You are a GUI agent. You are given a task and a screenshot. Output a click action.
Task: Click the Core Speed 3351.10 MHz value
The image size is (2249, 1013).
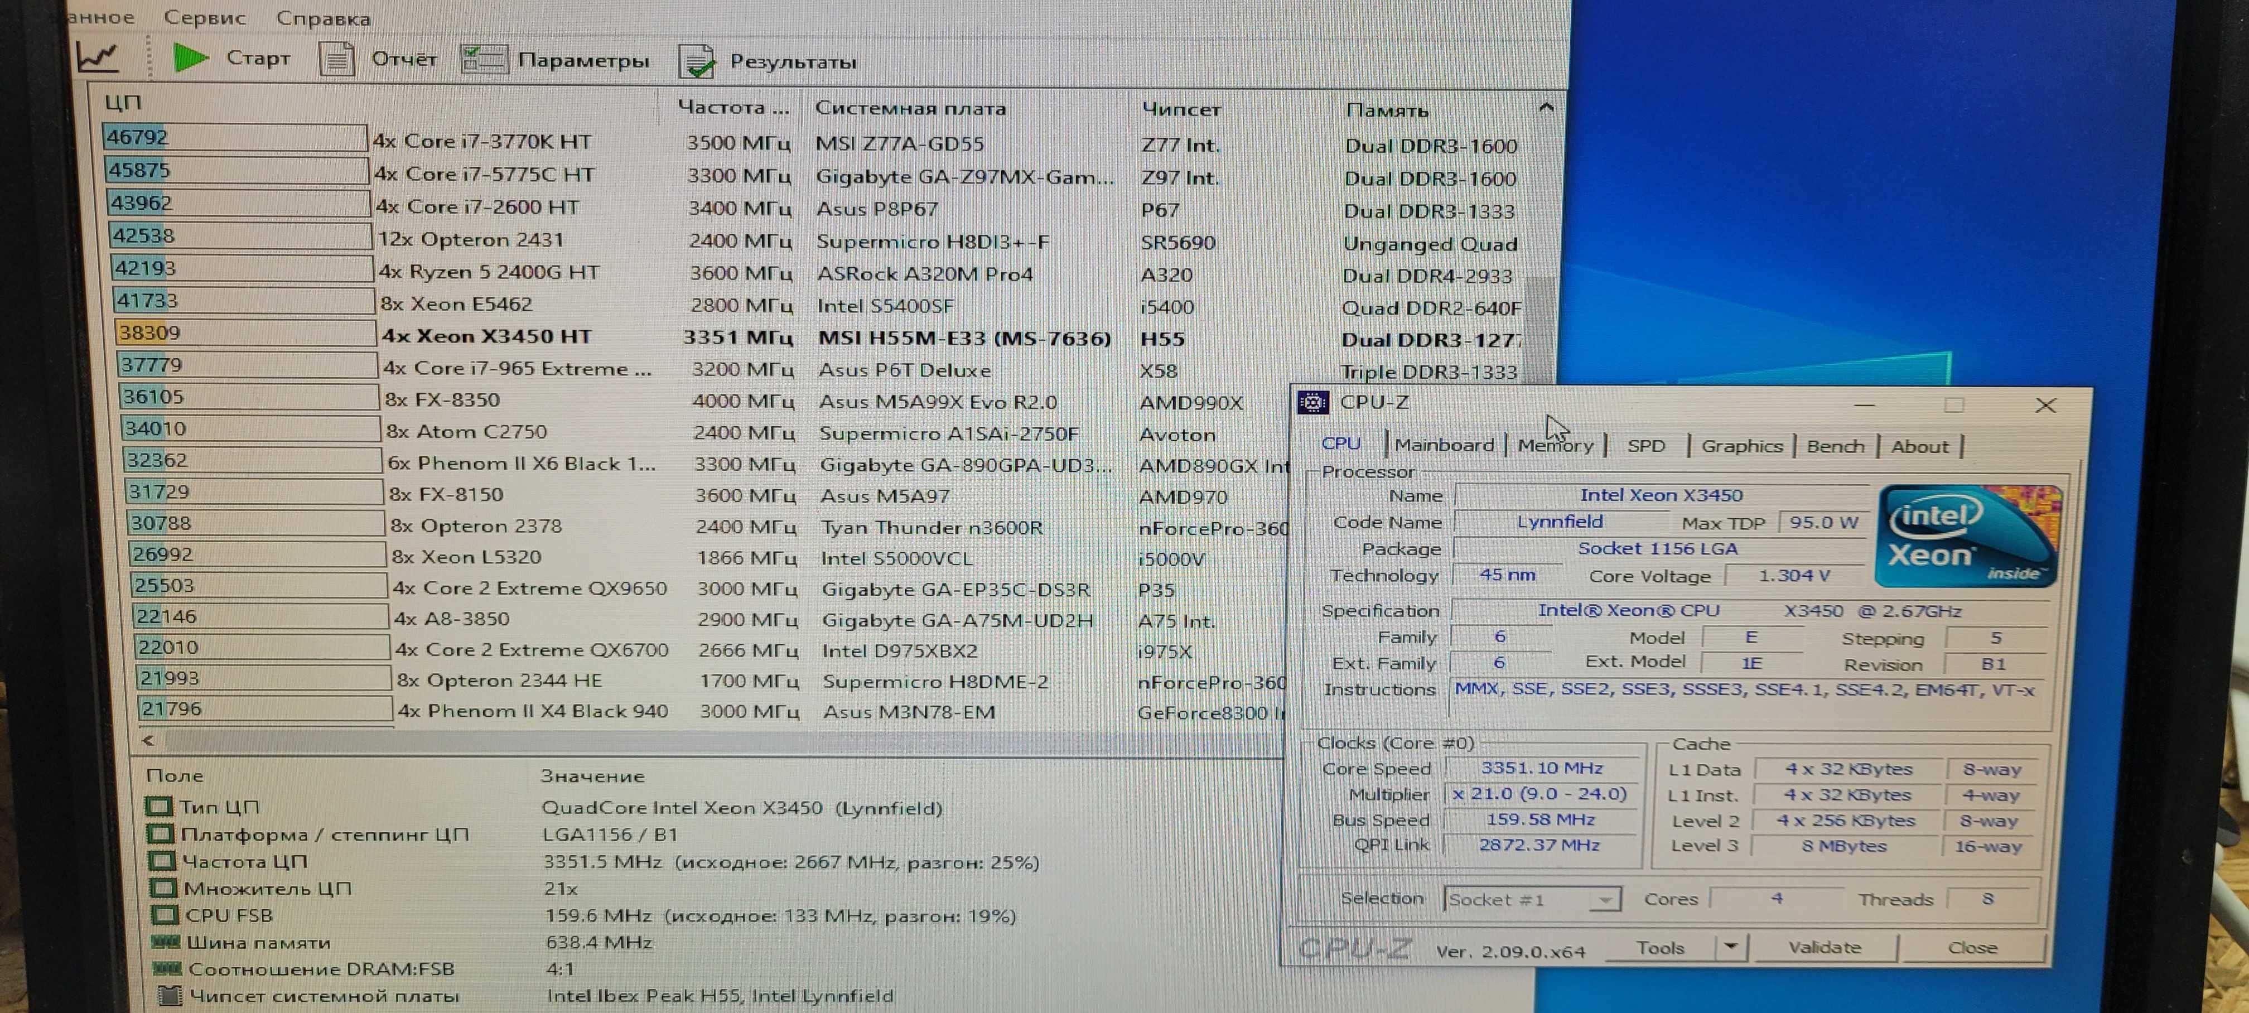click(x=1541, y=768)
